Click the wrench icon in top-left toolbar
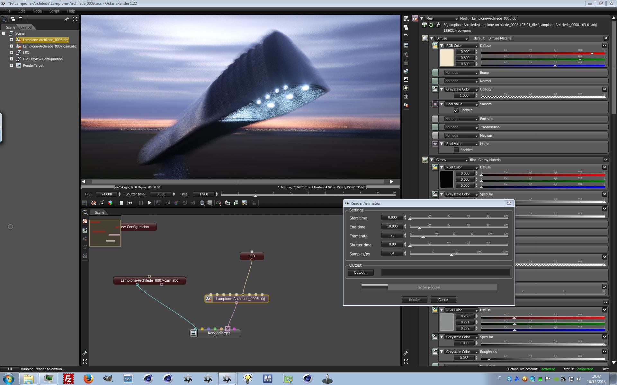This screenshot has height=385, width=617. click(x=67, y=19)
